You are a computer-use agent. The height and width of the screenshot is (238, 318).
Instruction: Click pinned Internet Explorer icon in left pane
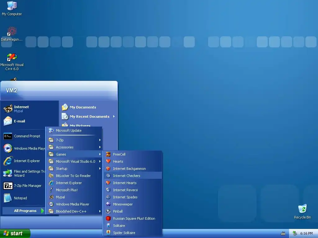pos(8,161)
